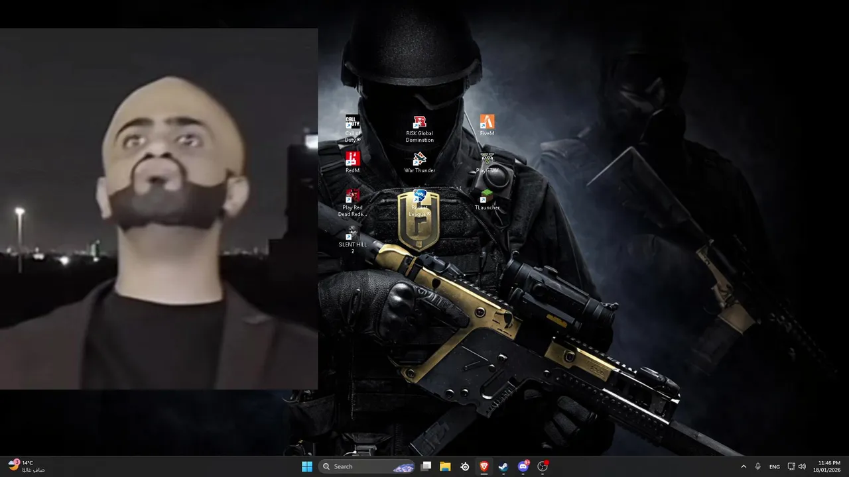Select the War Thunder desktop icon

(419, 162)
